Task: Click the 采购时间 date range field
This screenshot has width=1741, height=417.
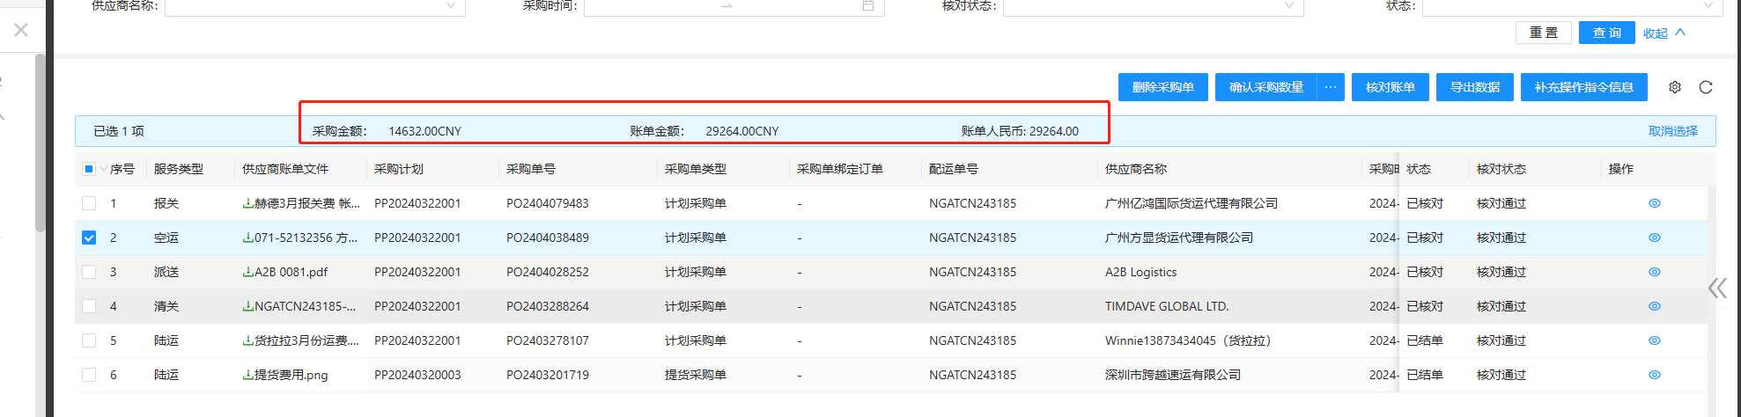Action: point(733,6)
